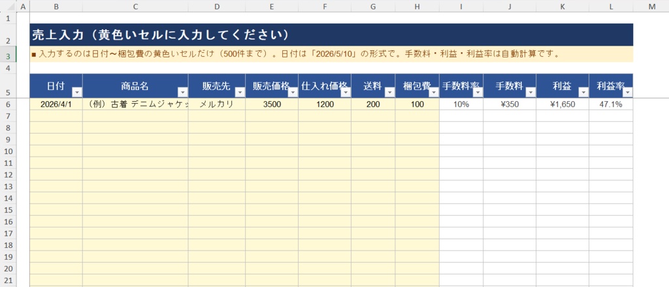Select the fee cell ¥350

pos(510,104)
